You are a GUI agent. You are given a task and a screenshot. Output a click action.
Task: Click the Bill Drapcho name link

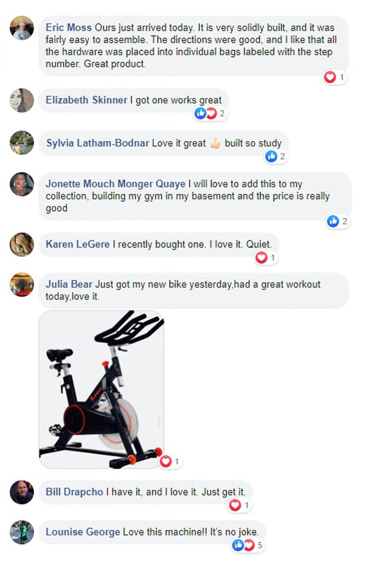(74, 492)
